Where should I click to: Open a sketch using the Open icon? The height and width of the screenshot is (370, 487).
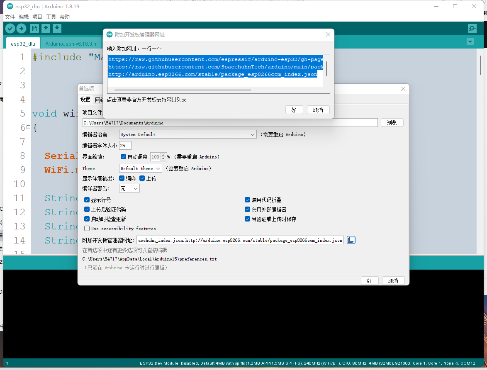click(x=46, y=29)
